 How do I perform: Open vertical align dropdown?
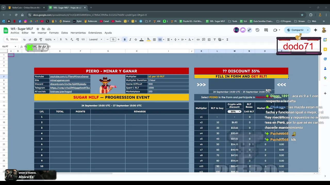176,40
